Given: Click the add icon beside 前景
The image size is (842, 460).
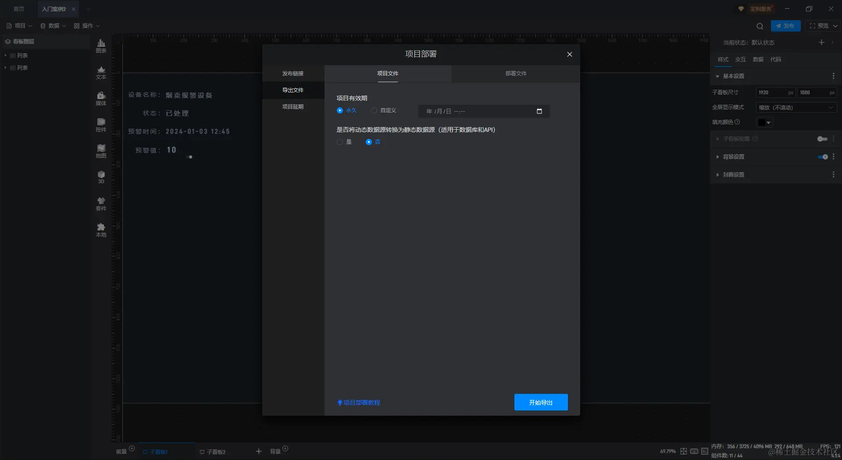Looking at the screenshot, I should point(132,448).
